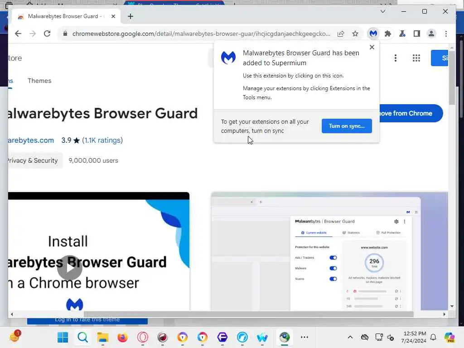The width and height of the screenshot is (464, 348).
Task: Launch Opera from the taskbar
Action: point(143,337)
